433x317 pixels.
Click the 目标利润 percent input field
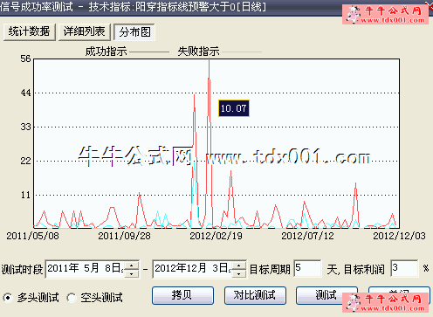[404, 268]
